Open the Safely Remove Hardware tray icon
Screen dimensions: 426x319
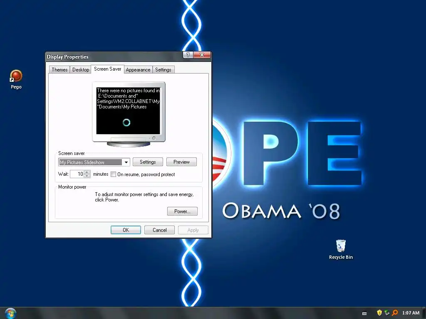(x=387, y=313)
